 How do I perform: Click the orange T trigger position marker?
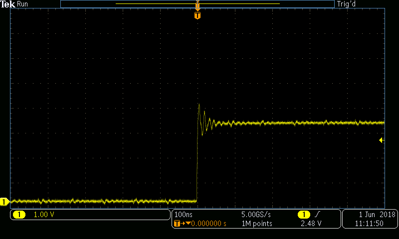pos(198,16)
